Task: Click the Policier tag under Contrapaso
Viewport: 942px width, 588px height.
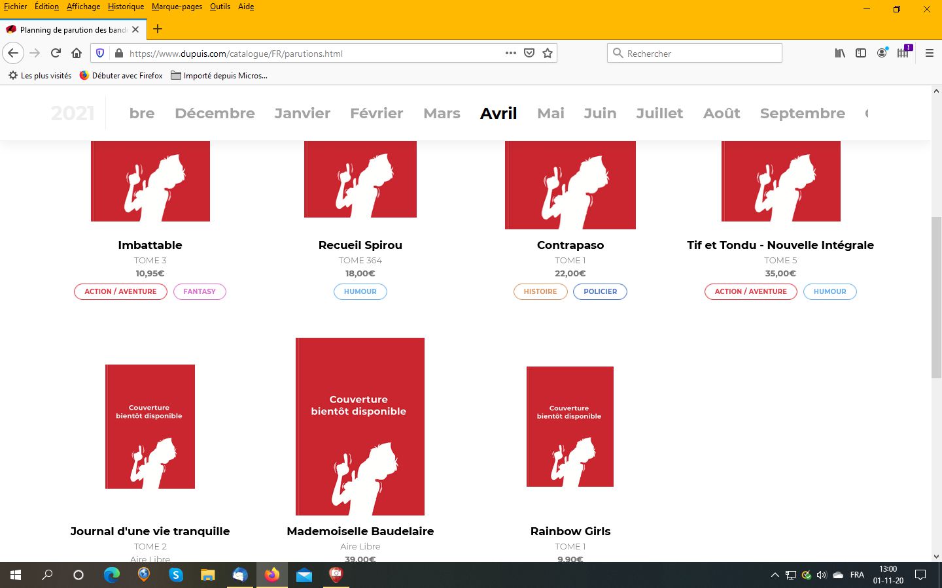Action: pyautogui.click(x=600, y=291)
